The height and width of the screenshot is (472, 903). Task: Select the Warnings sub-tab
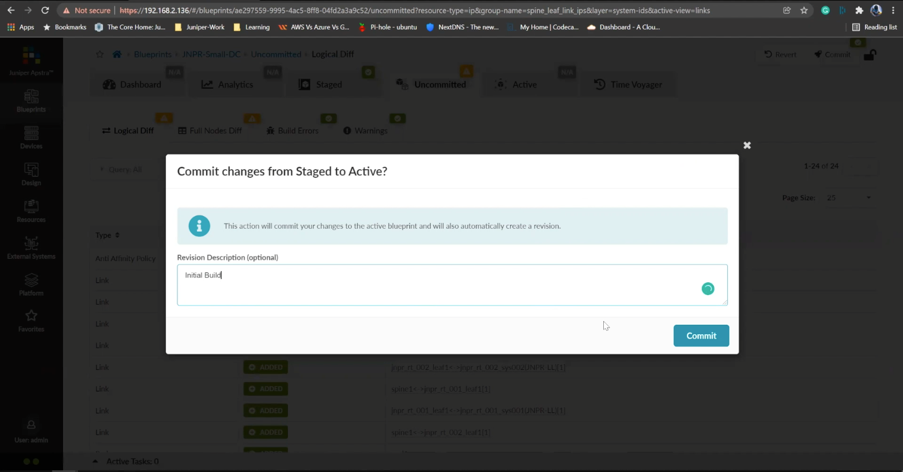(365, 131)
